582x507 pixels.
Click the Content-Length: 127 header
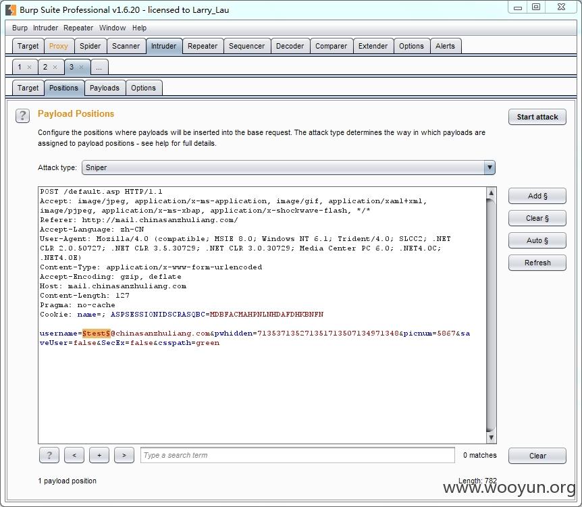click(x=84, y=296)
